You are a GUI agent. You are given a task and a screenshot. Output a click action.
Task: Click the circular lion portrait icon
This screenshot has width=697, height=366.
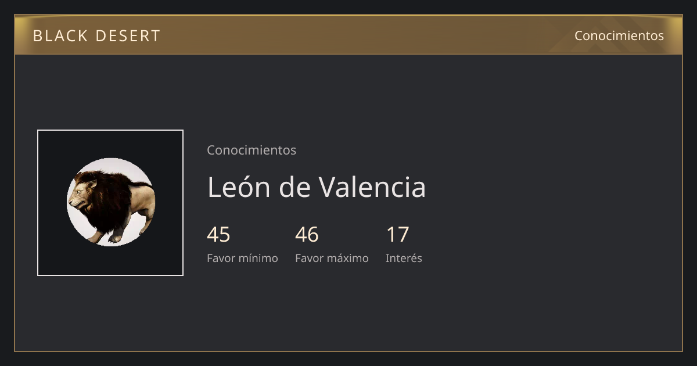click(x=110, y=202)
